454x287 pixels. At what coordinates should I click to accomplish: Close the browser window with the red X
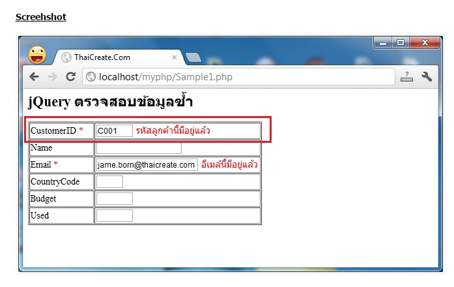425,43
